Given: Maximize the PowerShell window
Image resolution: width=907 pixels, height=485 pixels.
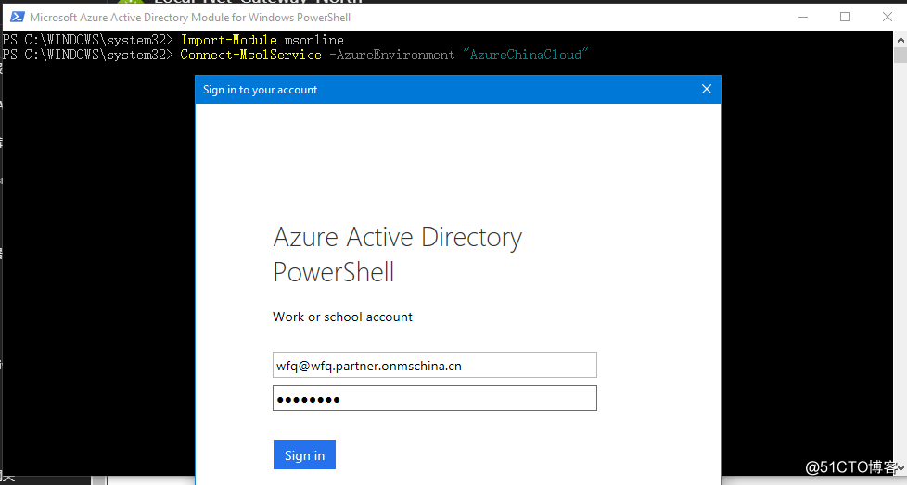Looking at the screenshot, I should (x=845, y=17).
